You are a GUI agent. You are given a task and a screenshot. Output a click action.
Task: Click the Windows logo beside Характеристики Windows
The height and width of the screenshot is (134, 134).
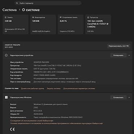[x=6, y=97]
